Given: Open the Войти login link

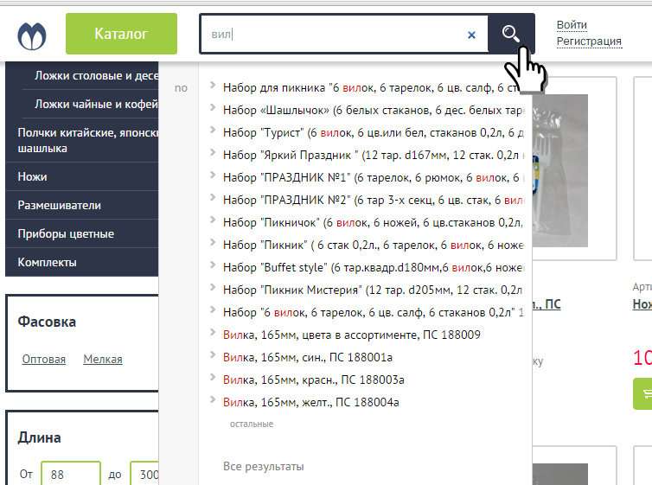Looking at the screenshot, I should 572,25.
